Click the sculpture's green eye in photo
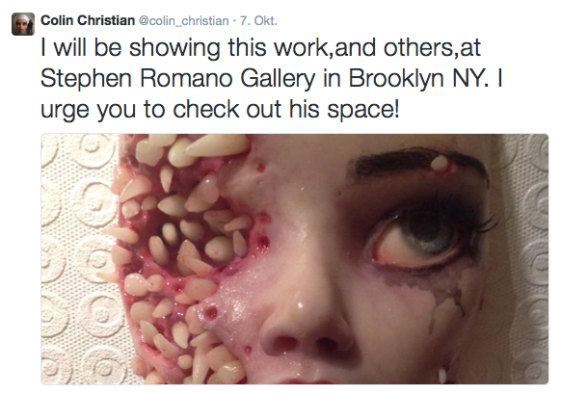The image size is (561, 394). (426, 234)
